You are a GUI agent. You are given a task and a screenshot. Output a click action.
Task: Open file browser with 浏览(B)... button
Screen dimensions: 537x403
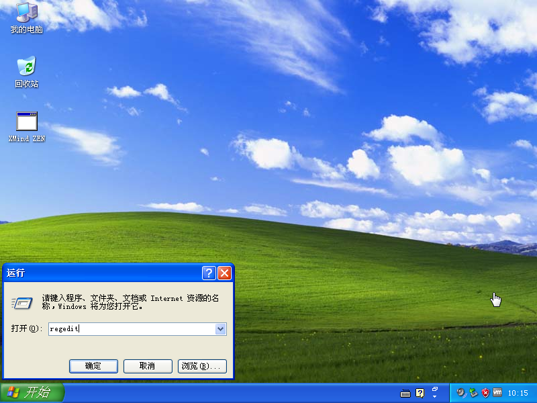202,366
